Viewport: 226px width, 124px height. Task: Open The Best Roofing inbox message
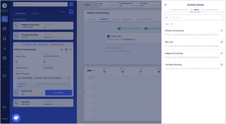(x=194, y=67)
